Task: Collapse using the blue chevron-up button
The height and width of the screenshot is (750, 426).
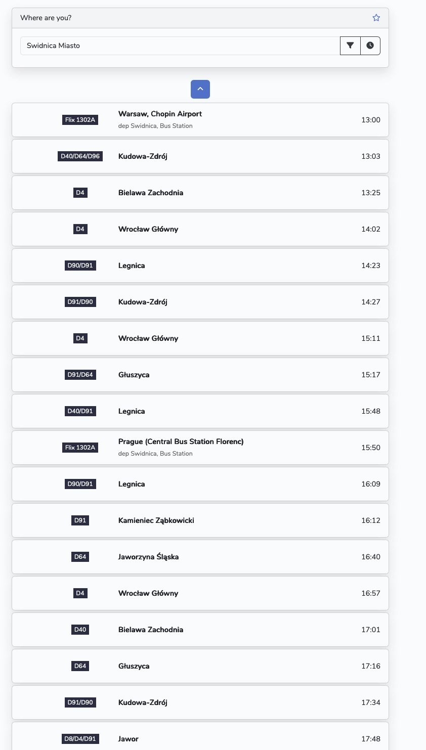Action: (200, 89)
